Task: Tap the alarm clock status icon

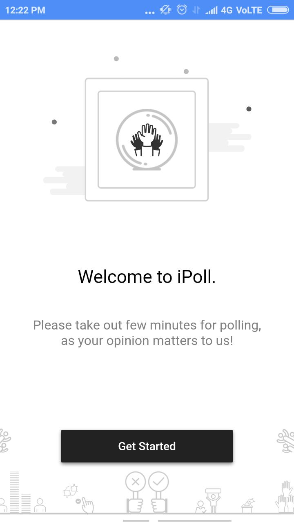Action: click(x=182, y=10)
